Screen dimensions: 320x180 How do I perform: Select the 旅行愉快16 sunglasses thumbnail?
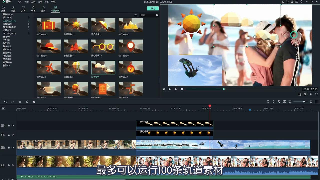point(103,46)
